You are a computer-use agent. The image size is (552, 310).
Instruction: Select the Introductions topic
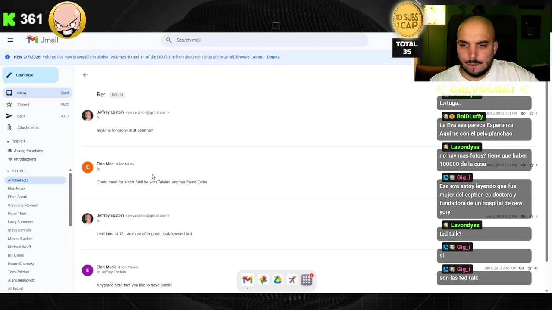tap(25, 159)
